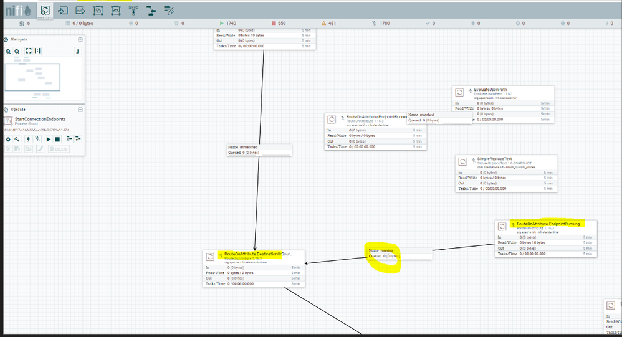622x337 pixels.
Task: Select the Funnel toolbar icon
Action: click(133, 11)
